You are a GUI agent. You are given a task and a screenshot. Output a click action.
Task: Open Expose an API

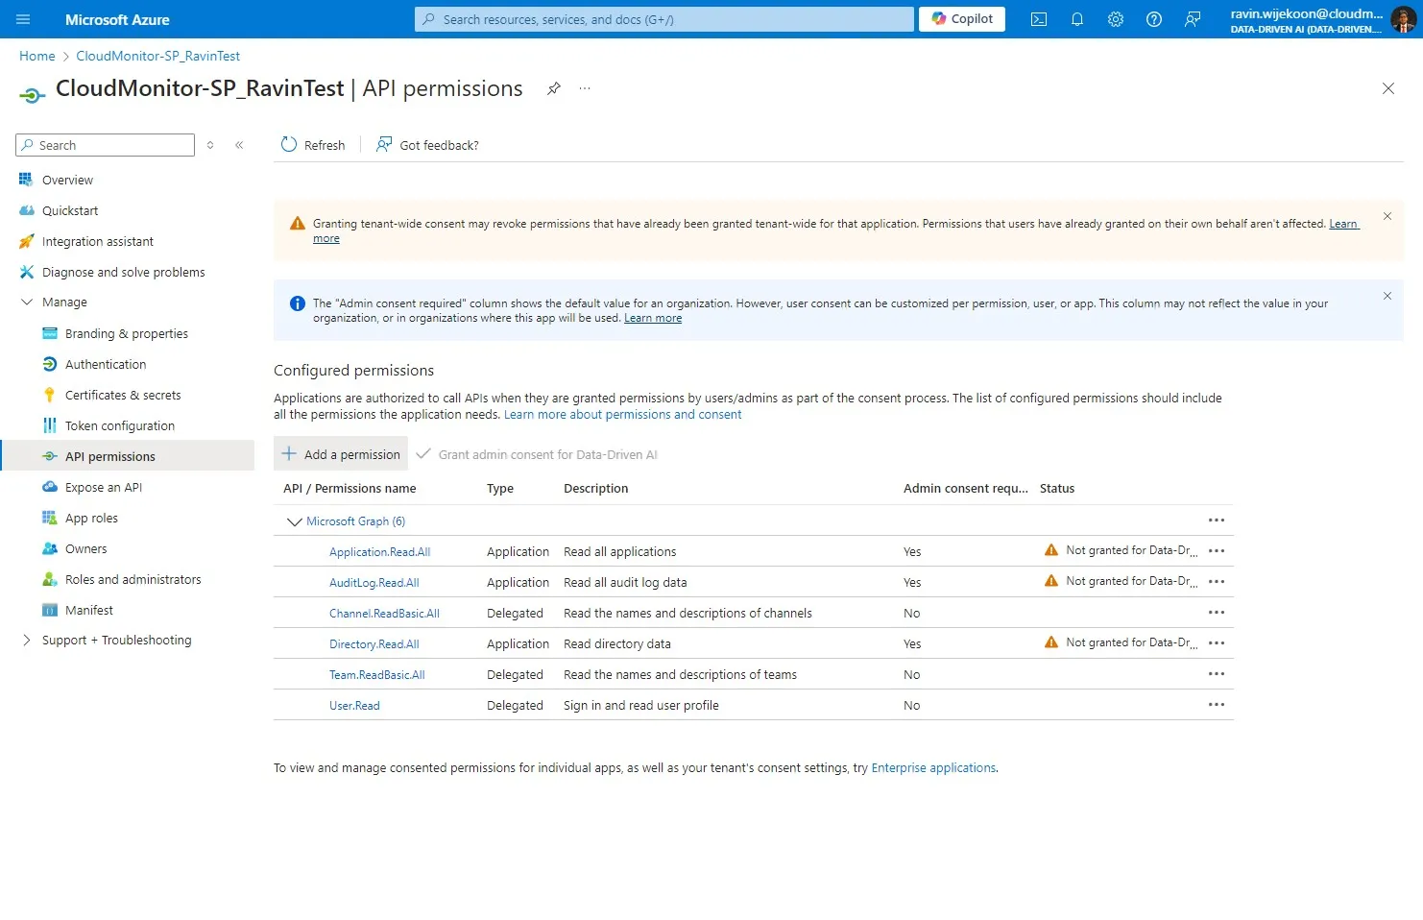104,487
